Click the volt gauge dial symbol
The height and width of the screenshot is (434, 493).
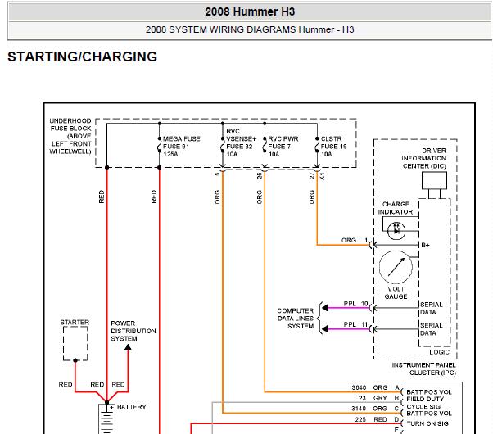(396, 267)
